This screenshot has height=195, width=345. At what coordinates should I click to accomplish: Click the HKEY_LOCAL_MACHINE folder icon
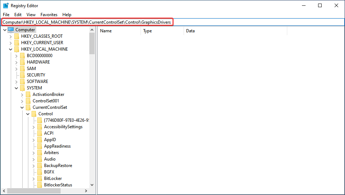click(x=17, y=49)
